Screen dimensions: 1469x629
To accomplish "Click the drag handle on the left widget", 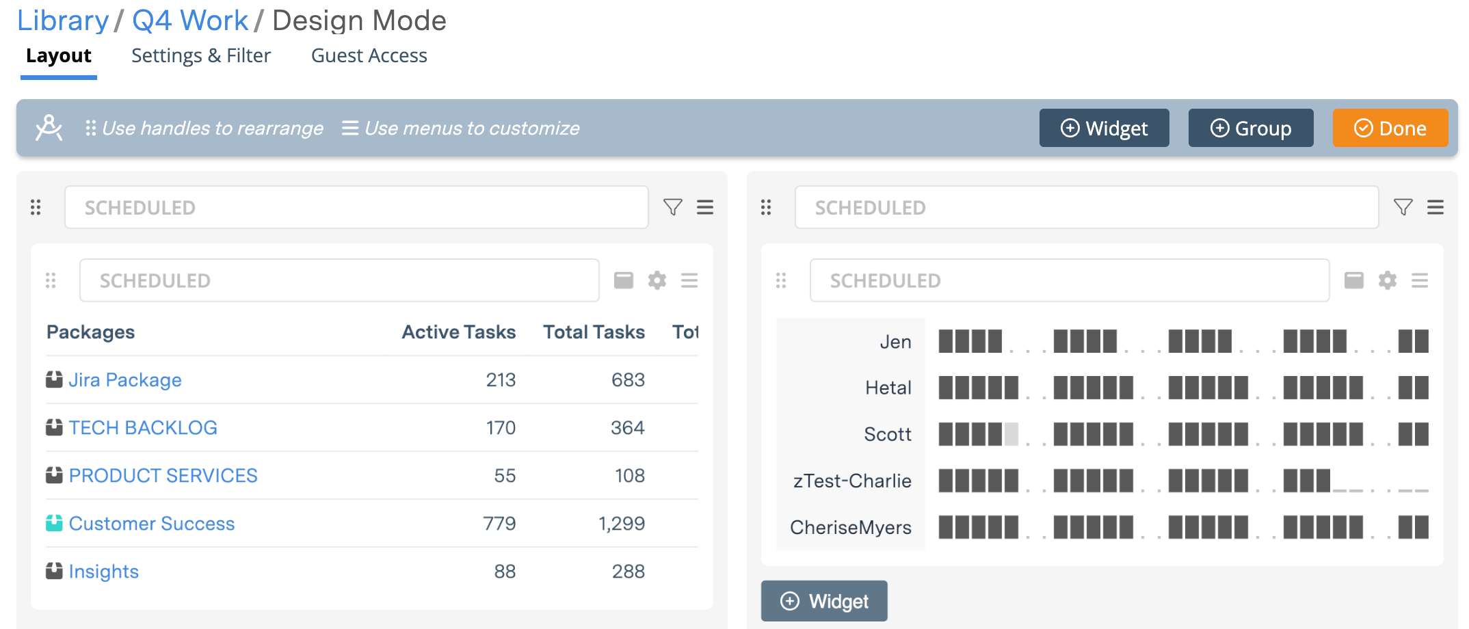I will [36, 207].
